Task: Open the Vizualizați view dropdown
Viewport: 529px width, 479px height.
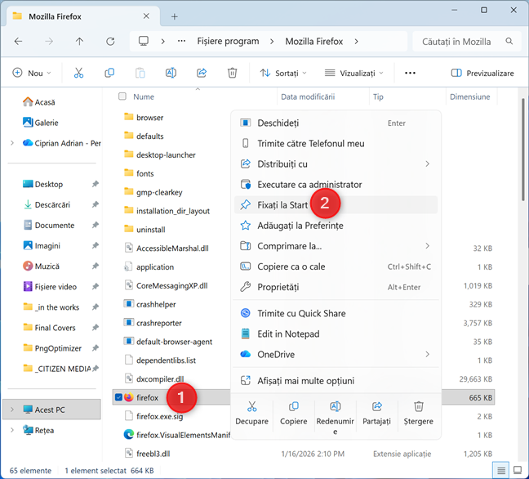Action: click(x=354, y=73)
